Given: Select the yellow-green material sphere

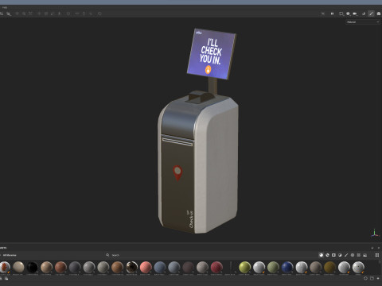Looking at the screenshot, I should pyautogui.click(x=244, y=267).
